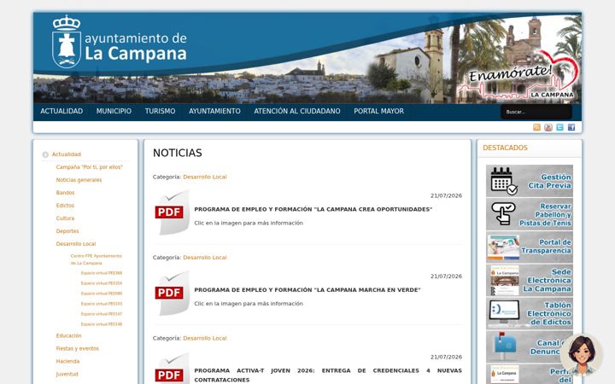615x384 pixels.
Task: Open the Facebook page icon
Action: [x=571, y=127]
